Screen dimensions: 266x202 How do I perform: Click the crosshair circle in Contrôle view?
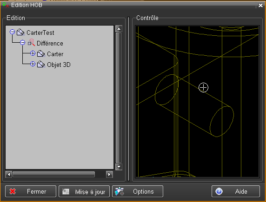click(x=203, y=87)
